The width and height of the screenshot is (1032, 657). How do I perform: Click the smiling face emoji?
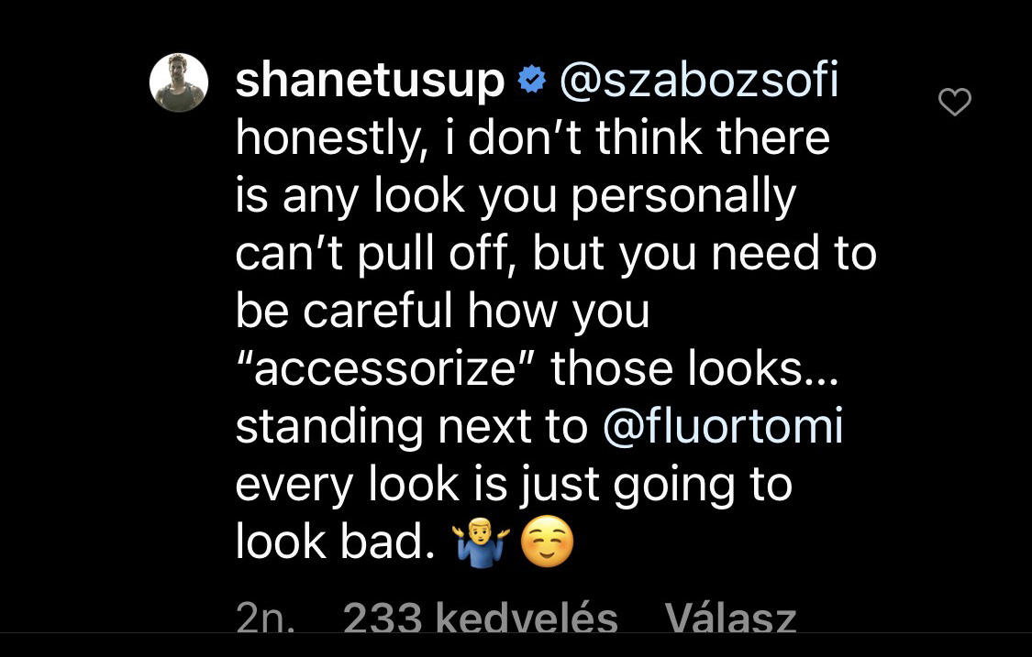(x=547, y=543)
